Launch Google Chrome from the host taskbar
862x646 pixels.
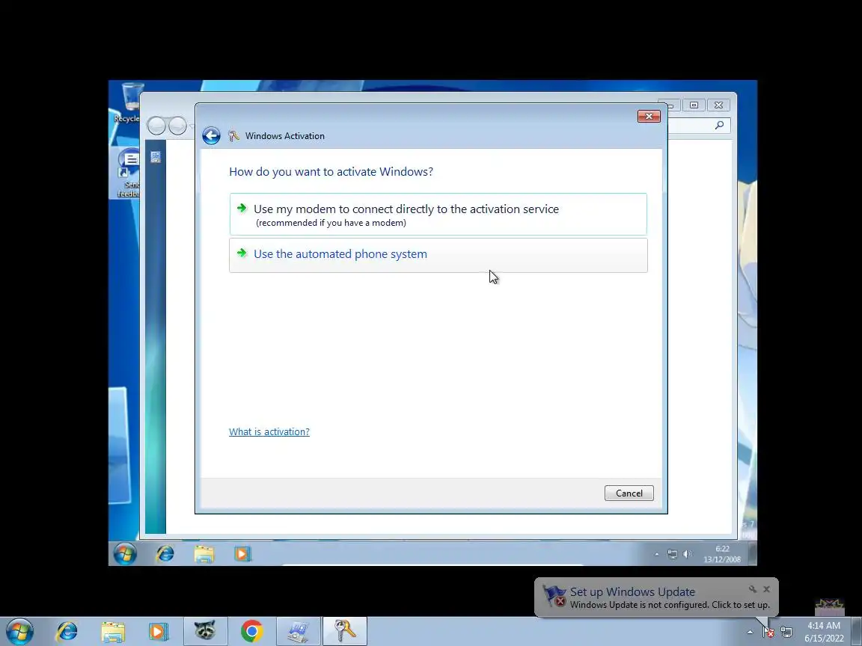251,631
